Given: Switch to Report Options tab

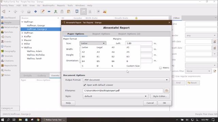Looking at the screenshot, I should [101, 34].
